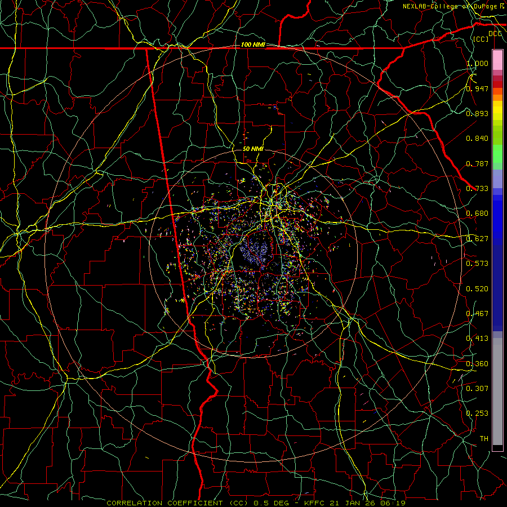
Task: Click the 0.787 scale value
Action: tap(477, 163)
